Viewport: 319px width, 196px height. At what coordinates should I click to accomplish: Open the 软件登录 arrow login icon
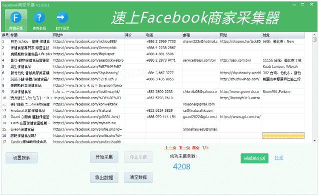coord(62,20)
